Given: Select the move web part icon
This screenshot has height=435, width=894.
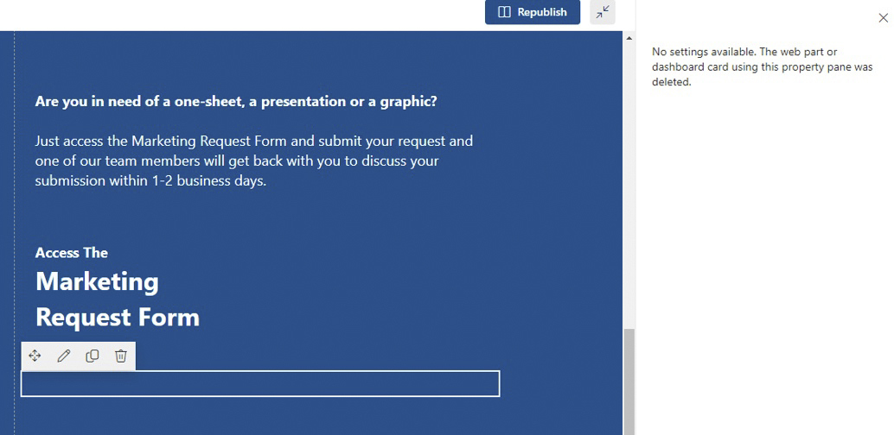Looking at the screenshot, I should (x=35, y=356).
